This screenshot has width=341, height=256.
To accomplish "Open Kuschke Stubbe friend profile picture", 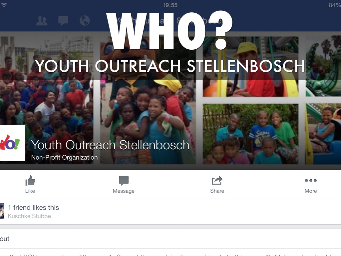I will (x=2, y=211).
